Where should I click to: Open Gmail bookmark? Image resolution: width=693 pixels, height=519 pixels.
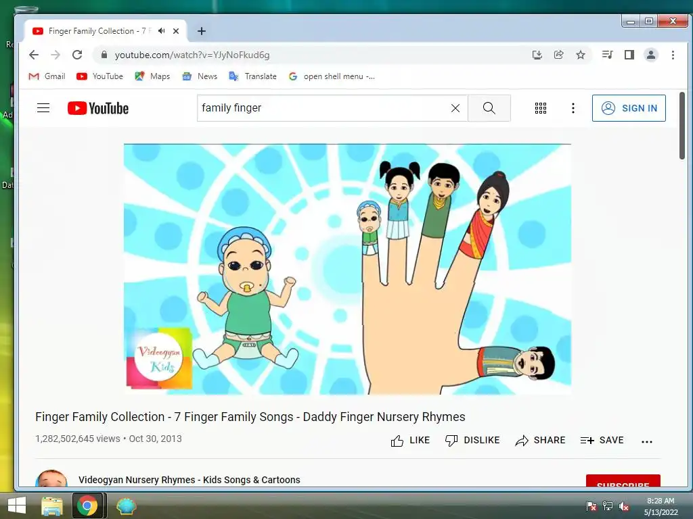point(47,76)
